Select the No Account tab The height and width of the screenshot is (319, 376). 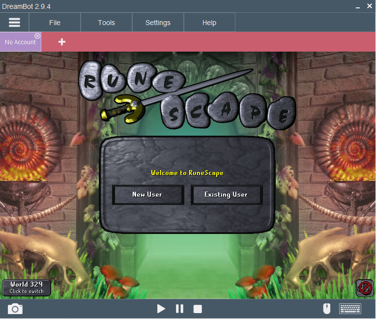(20, 42)
